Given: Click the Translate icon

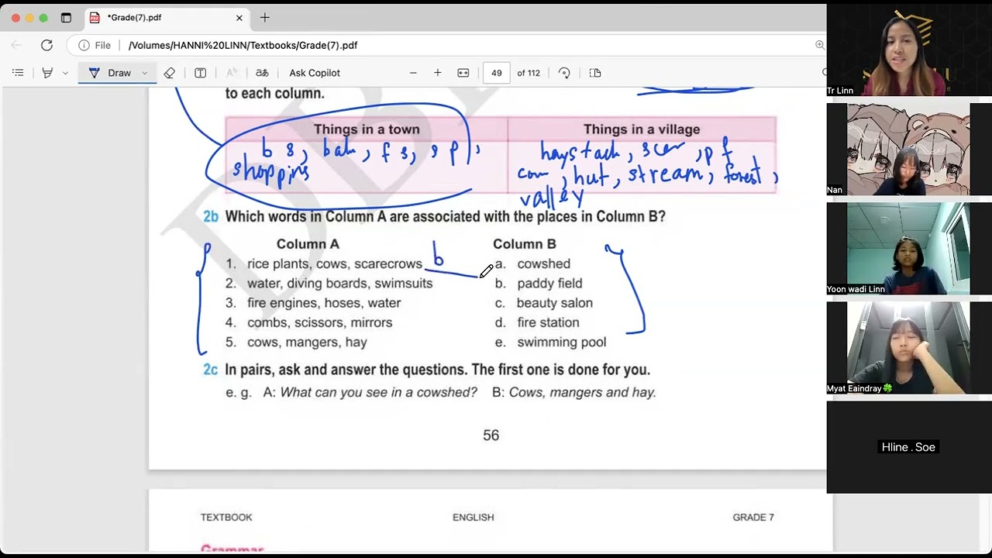Looking at the screenshot, I should (x=262, y=73).
